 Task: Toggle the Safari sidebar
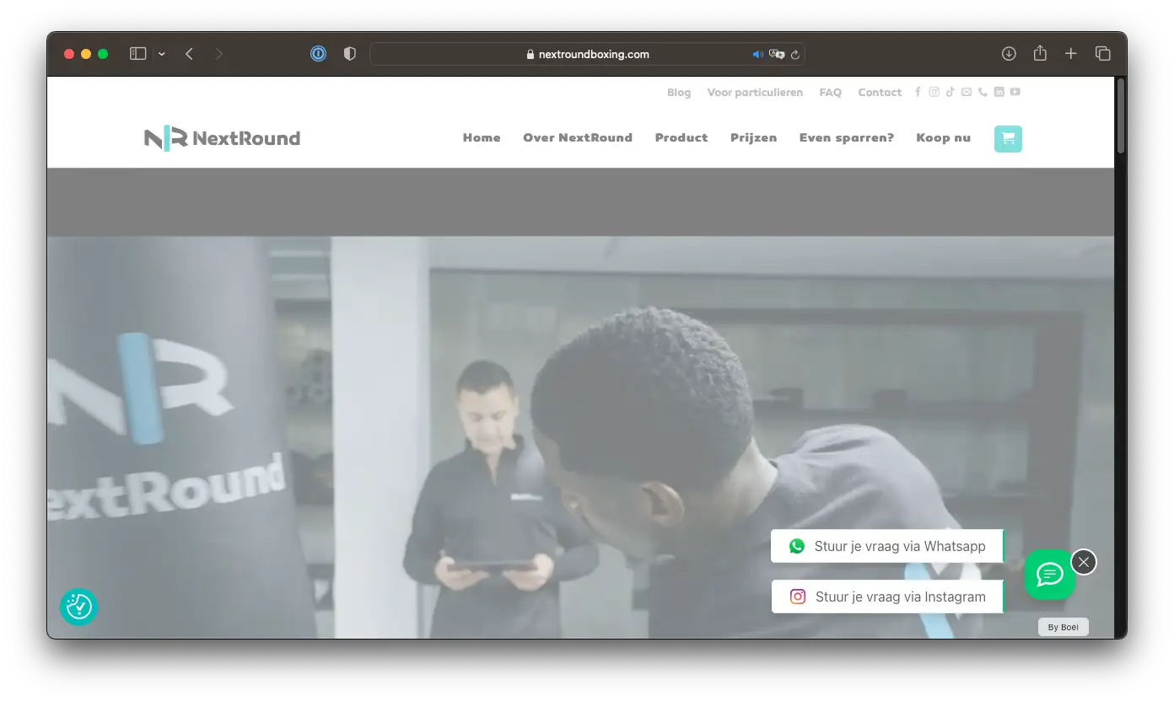[x=137, y=54]
